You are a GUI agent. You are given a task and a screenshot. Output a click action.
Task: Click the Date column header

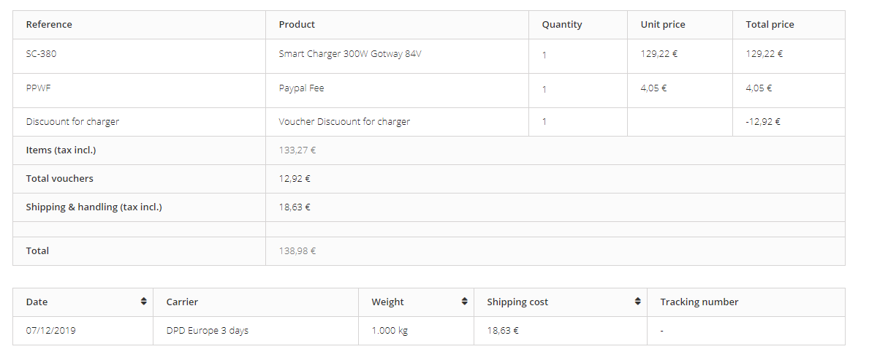pos(83,302)
